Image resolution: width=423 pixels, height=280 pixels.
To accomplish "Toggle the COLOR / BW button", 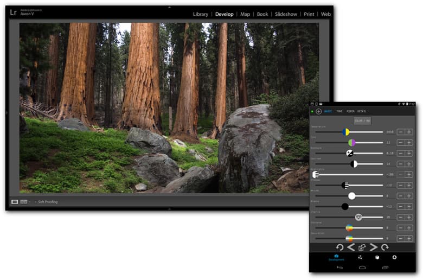I will [362, 120].
